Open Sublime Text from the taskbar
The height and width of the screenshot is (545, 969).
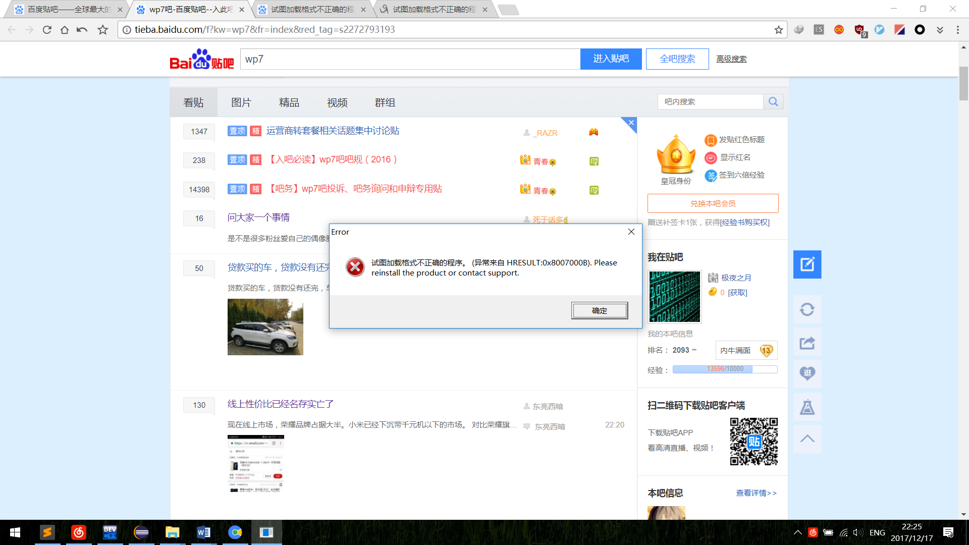pyautogui.click(x=47, y=532)
